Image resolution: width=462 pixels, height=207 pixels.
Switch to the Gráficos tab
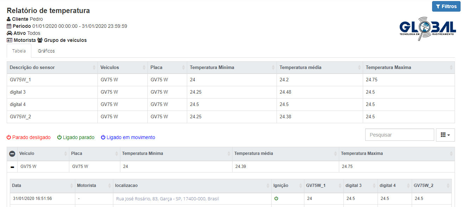click(46, 51)
